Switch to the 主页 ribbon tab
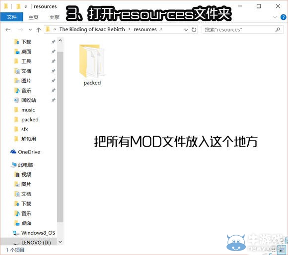 pyautogui.click(x=33, y=17)
